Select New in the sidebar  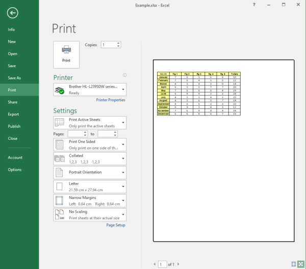pos(12,42)
